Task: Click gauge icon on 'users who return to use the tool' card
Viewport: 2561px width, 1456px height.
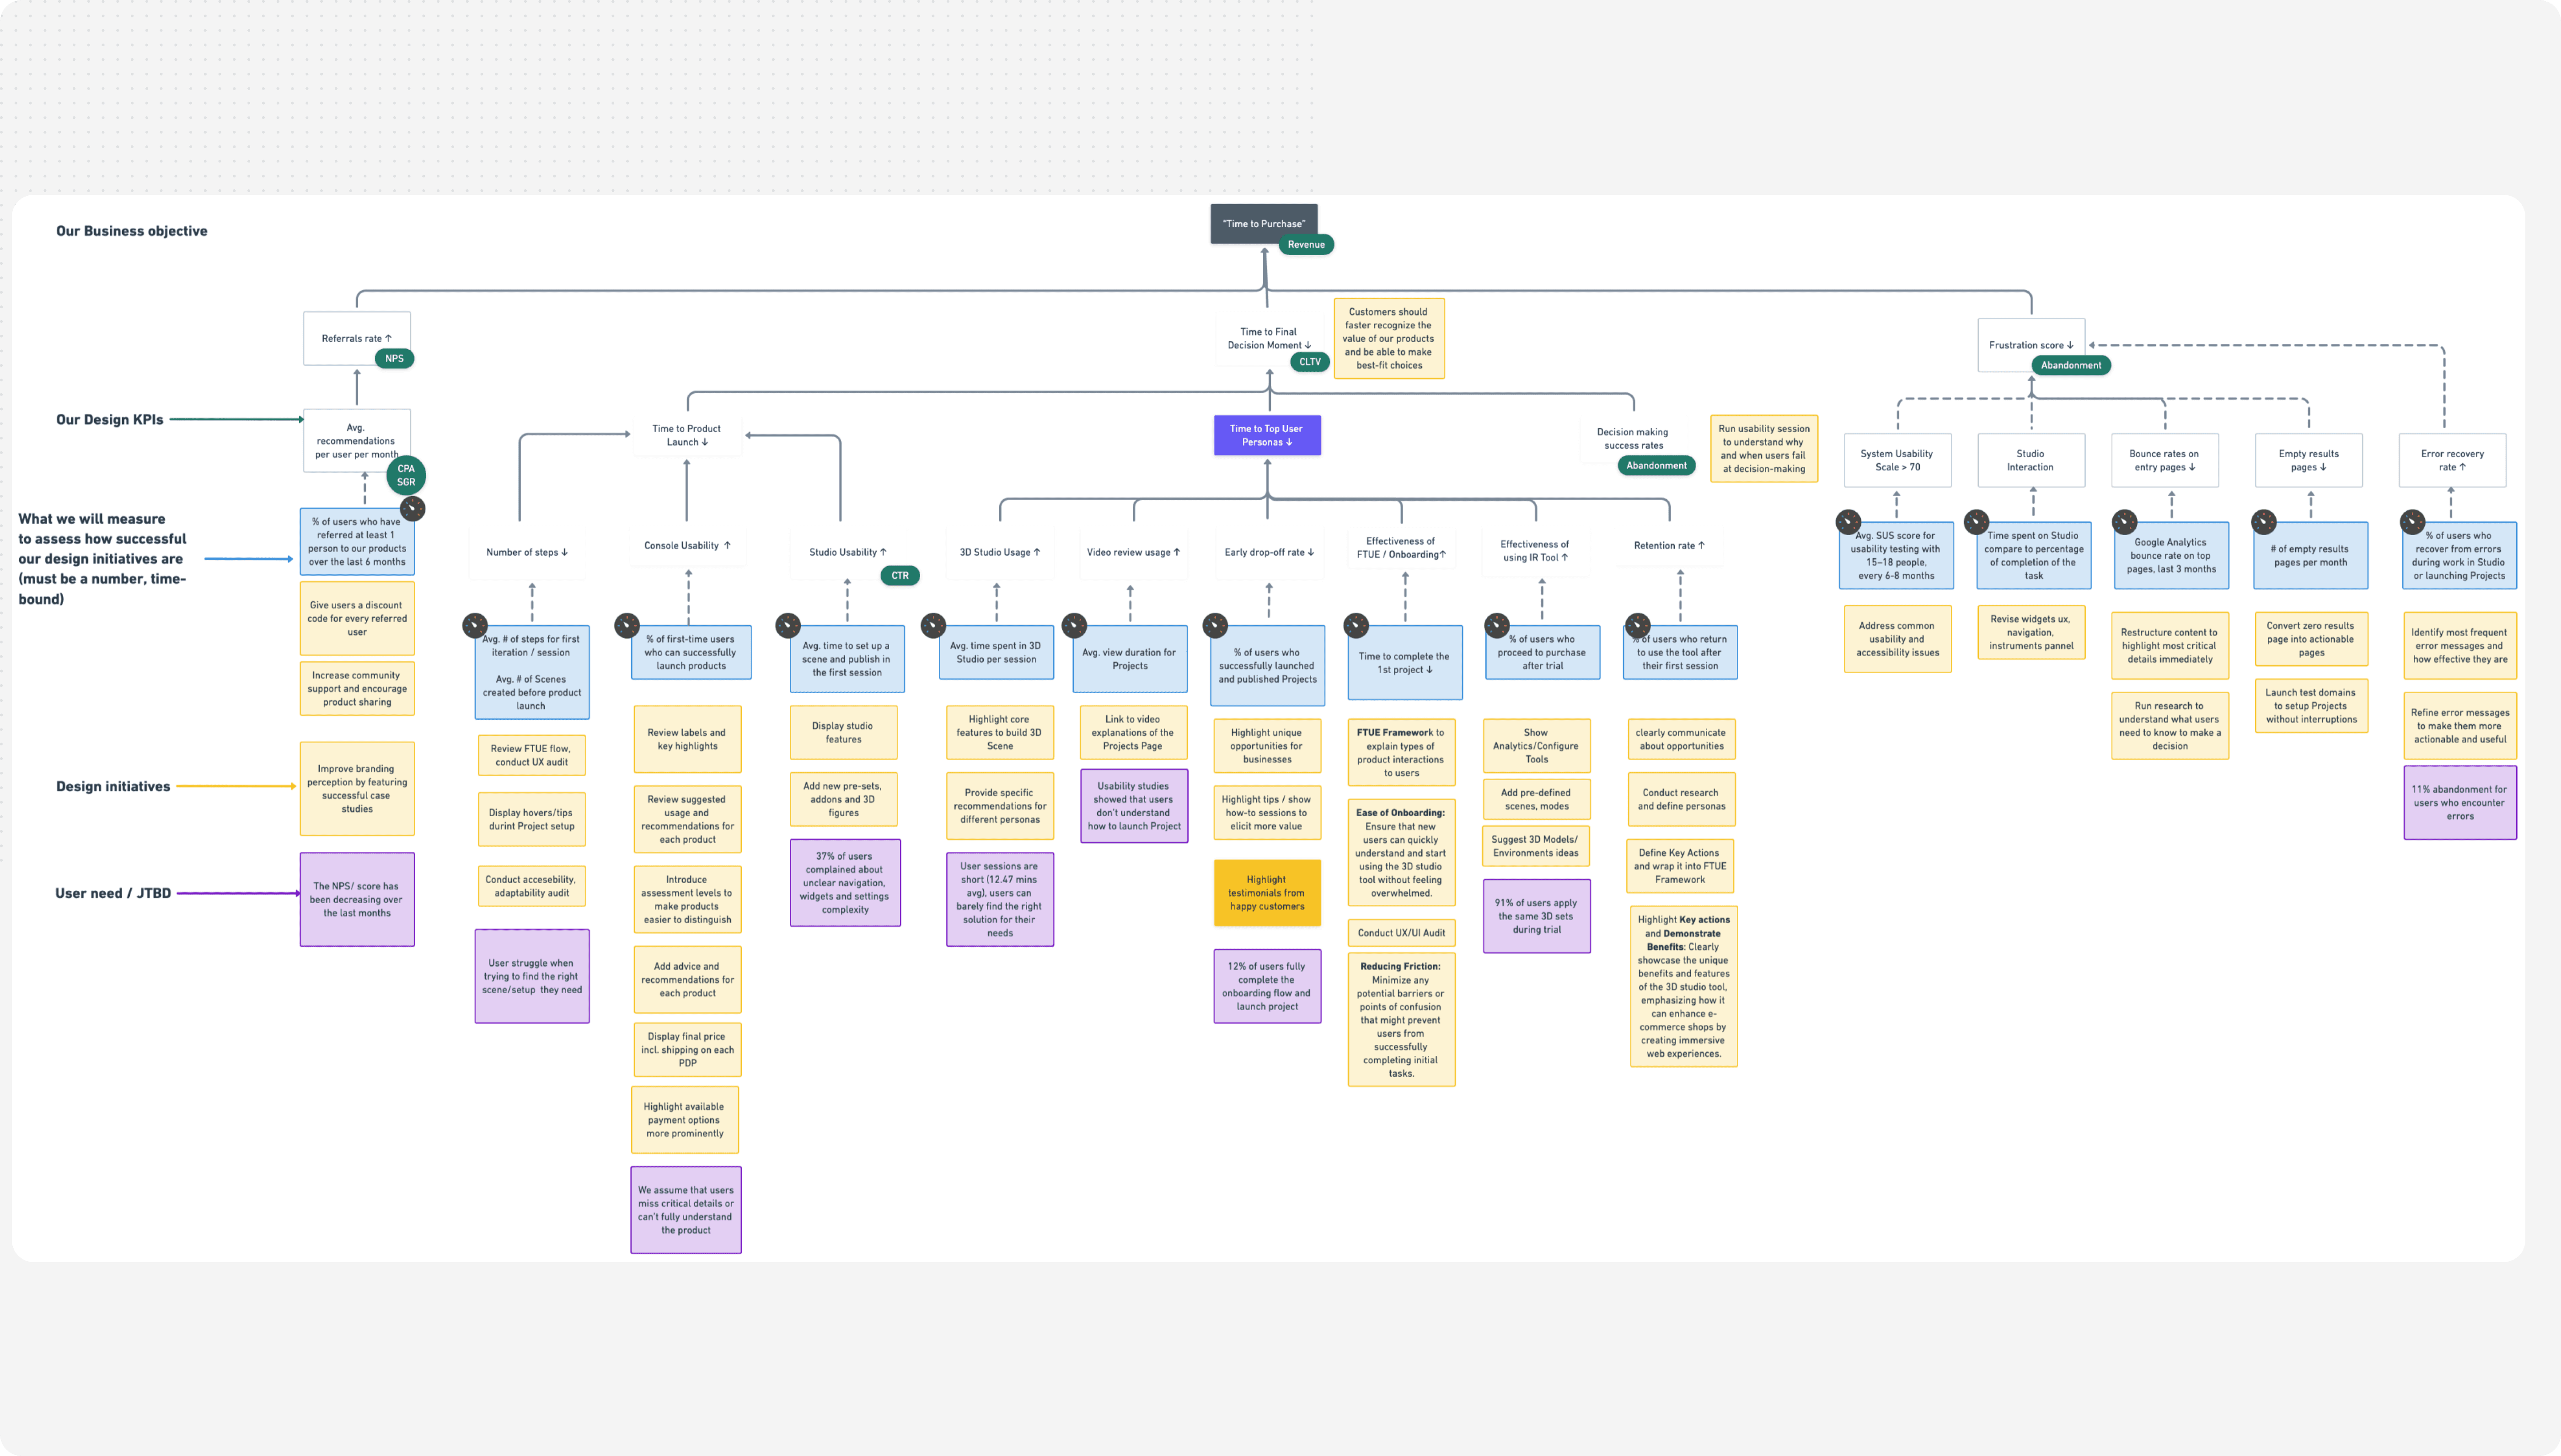Action: point(1638,626)
